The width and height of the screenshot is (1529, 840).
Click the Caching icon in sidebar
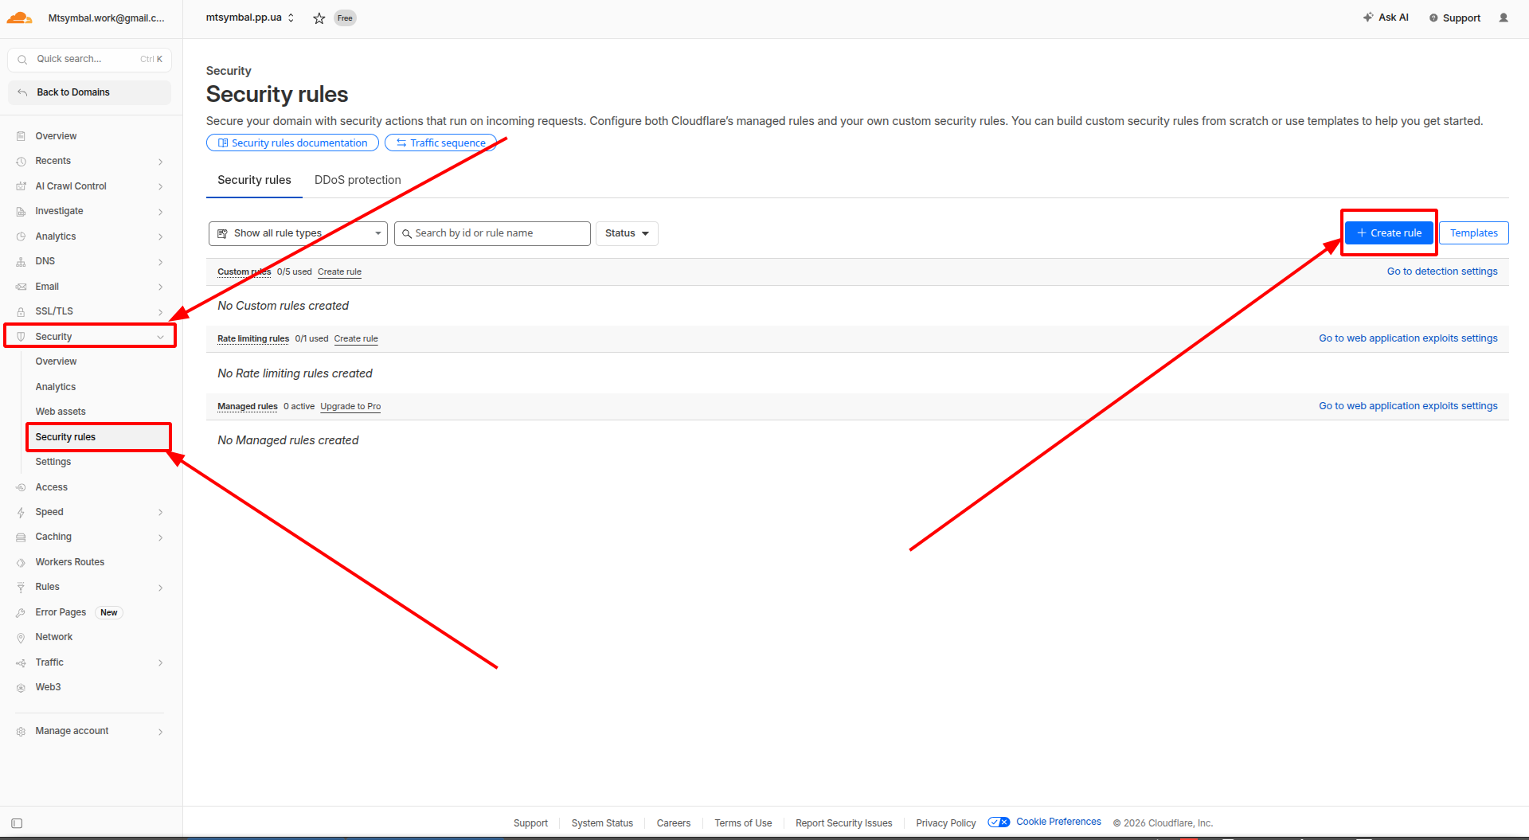click(x=21, y=537)
